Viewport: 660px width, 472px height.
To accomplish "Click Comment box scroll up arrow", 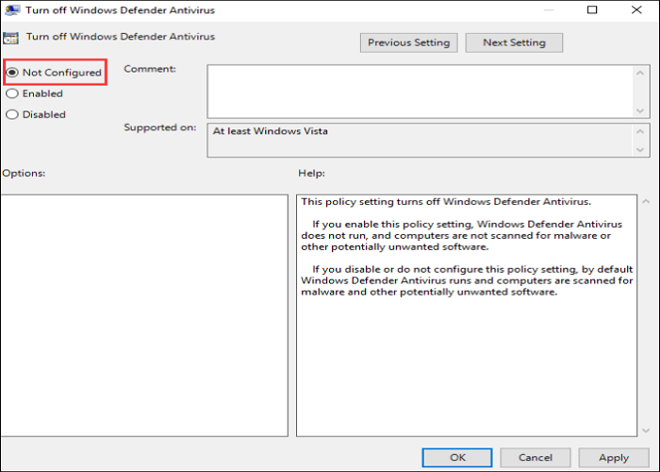I will 640,73.
